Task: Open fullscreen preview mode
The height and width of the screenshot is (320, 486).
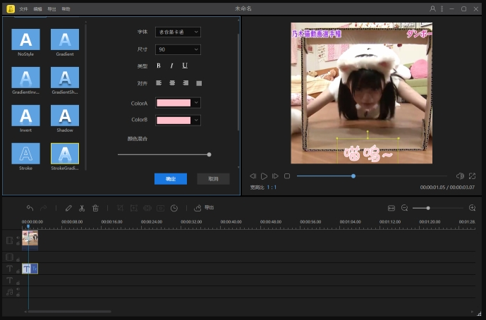Action: 472,176
